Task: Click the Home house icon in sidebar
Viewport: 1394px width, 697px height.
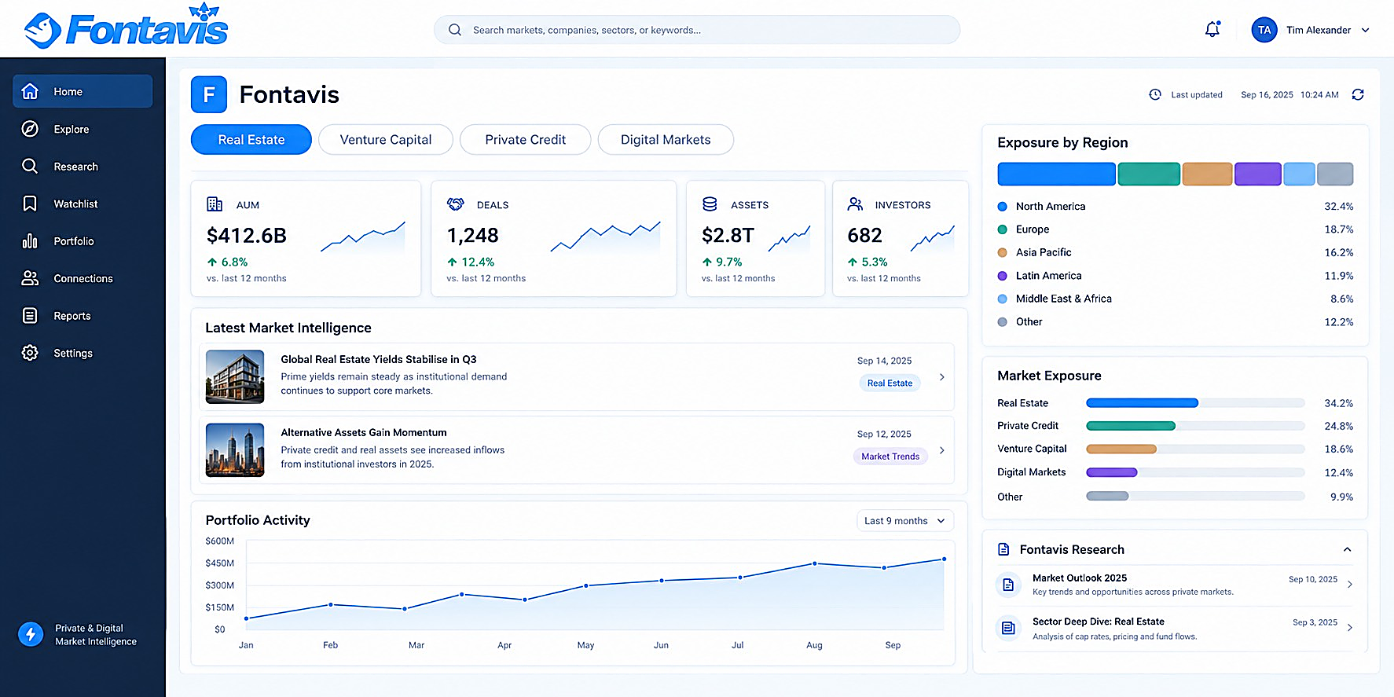Action: pyautogui.click(x=30, y=91)
